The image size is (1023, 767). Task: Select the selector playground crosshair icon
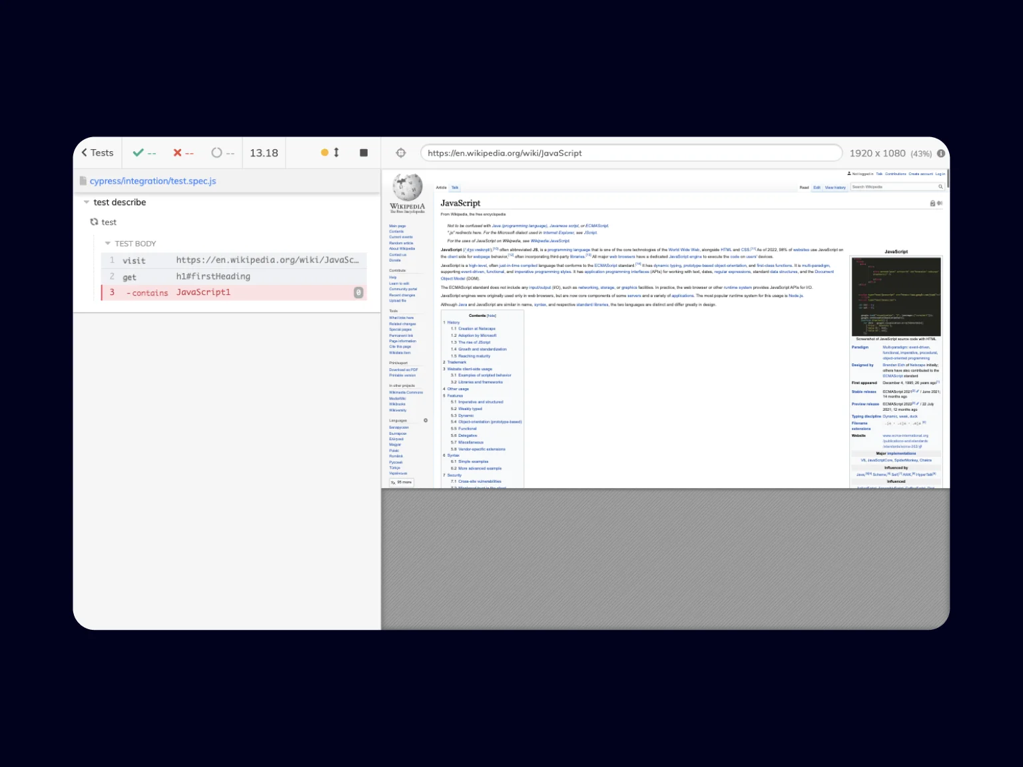coord(400,152)
